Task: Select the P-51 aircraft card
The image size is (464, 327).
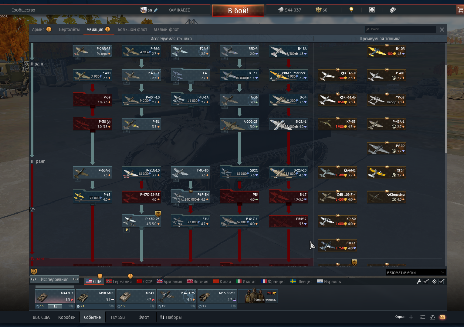Action: tap(141, 124)
